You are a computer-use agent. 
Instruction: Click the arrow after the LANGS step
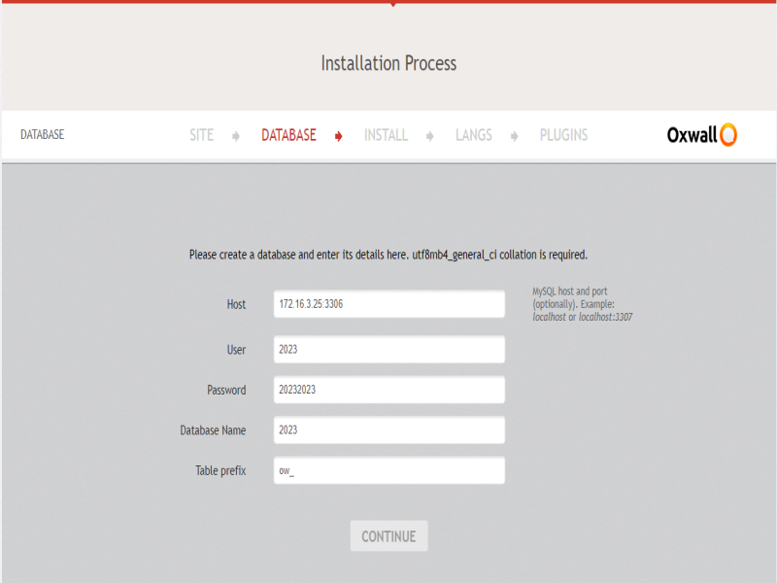[515, 136]
